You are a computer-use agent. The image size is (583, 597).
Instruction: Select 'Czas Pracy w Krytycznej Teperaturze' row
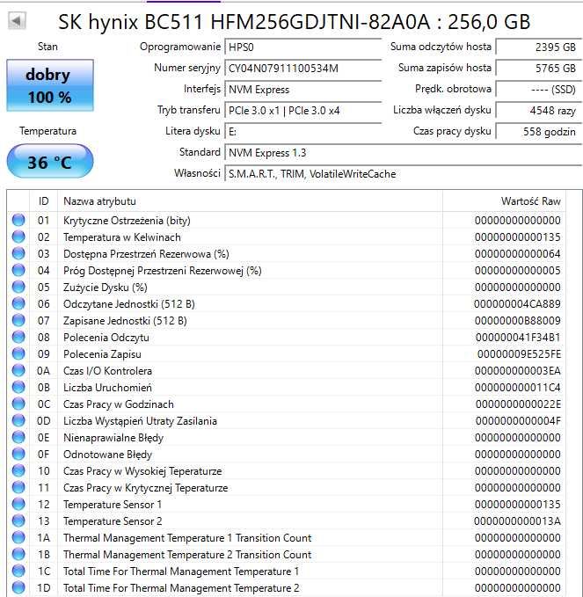(287, 488)
